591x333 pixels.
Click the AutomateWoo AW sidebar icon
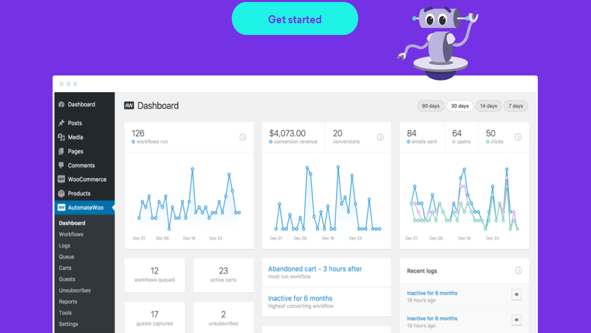coord(61,208)
